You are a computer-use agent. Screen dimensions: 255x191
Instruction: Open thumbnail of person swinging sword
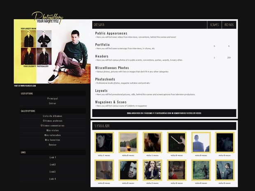(176, 143)
